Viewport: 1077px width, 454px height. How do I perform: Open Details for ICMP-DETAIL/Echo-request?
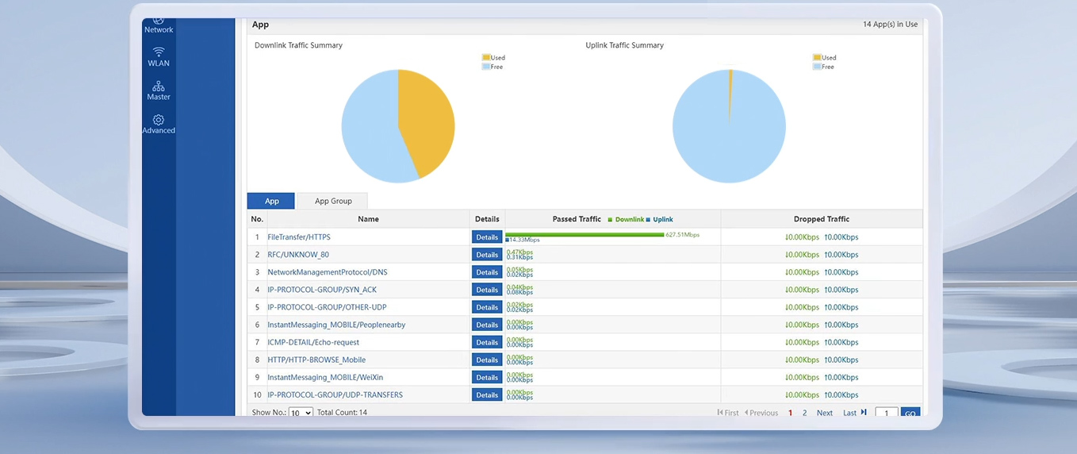tap(487, 342)
